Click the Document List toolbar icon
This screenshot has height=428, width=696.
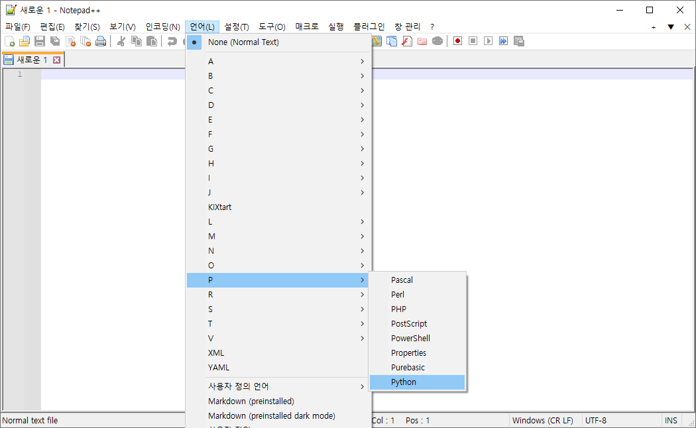[392, 41]
